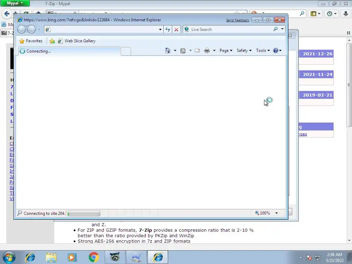Switch to Mypal raccoon taskbar icon
352x264 pixels.
click(115, 257)
